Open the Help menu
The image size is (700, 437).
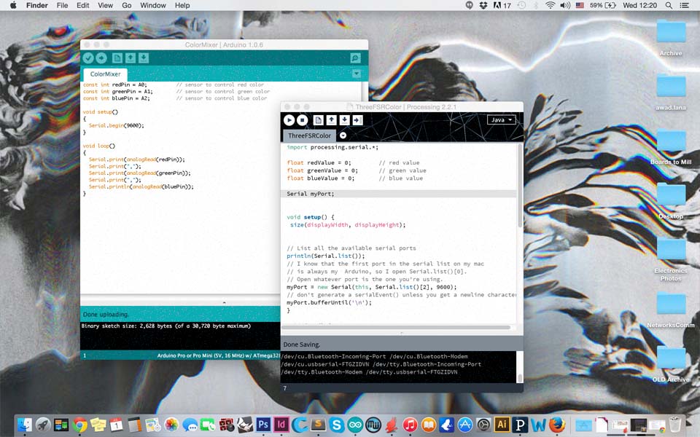tap(182, 5)
